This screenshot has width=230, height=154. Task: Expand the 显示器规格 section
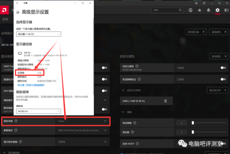[4, 153]
